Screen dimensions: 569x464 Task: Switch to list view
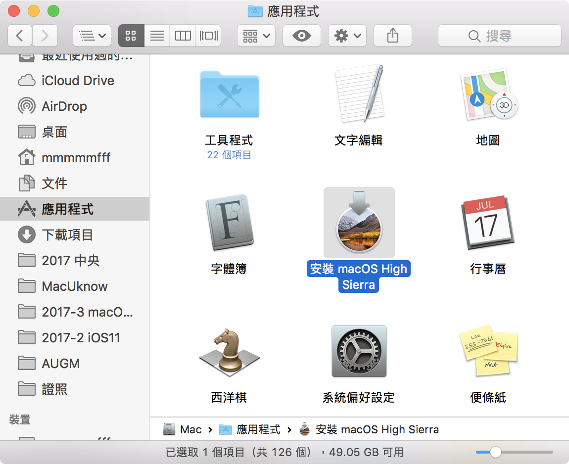point(157,36)
